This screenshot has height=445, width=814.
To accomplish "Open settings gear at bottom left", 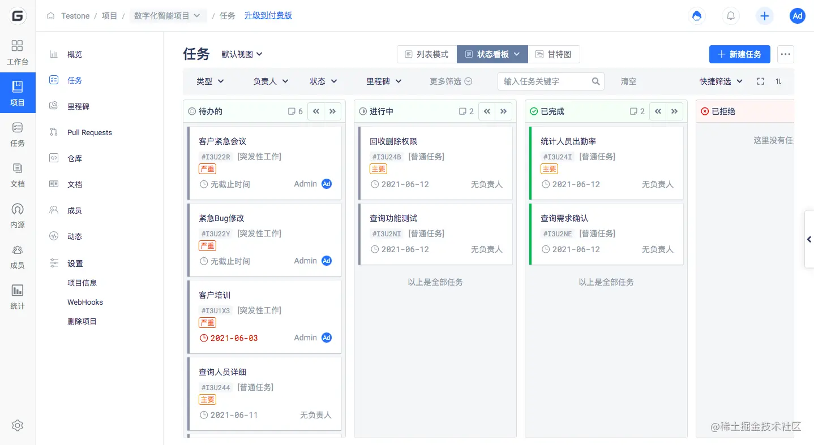I will click(x=18, y=426).
